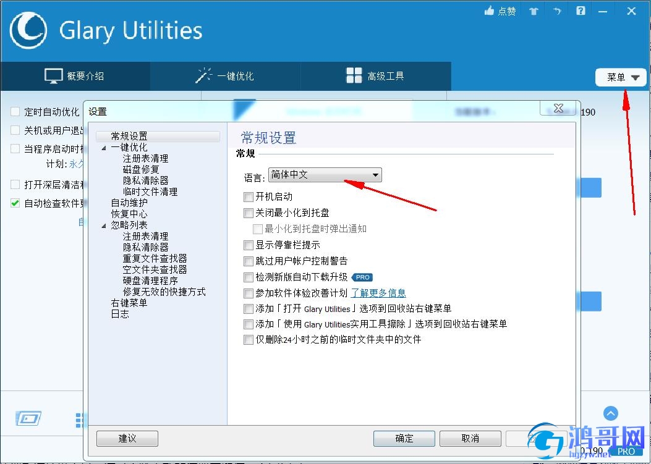Enable 参加软件体验改善计划 checkbox
651x464 pixels.
coord(249,293)
